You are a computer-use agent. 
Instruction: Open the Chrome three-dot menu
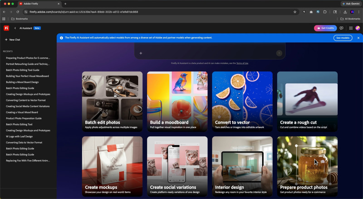(358, 12)
